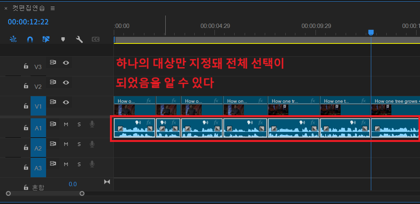Toggle insert sequences as nests option
The image size is (420, 204).
click(x=13, y=40)
